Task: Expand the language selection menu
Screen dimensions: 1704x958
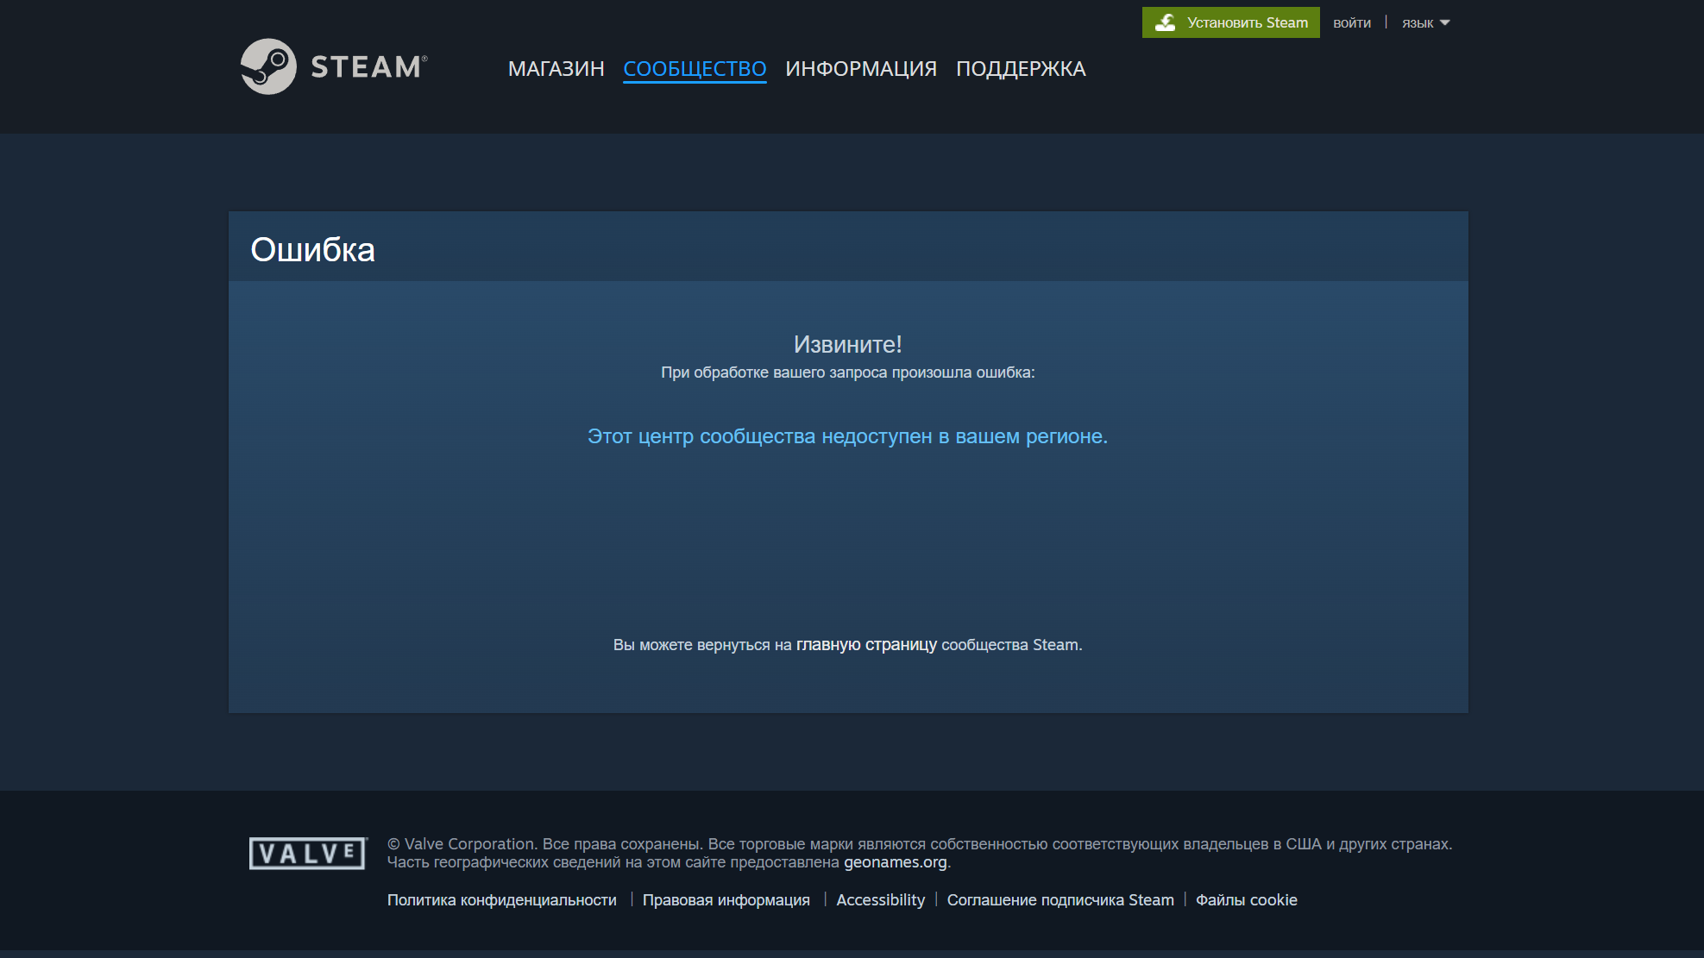Action: (x=1426, y=22)
